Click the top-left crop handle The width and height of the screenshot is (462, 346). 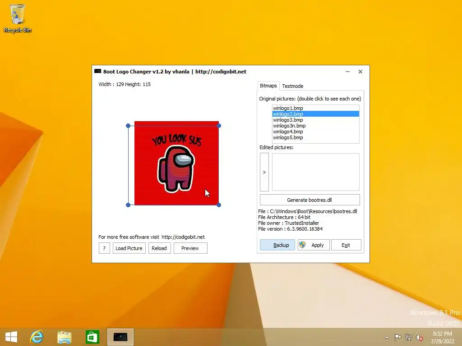pyautogui.click(x=128, y=126)
